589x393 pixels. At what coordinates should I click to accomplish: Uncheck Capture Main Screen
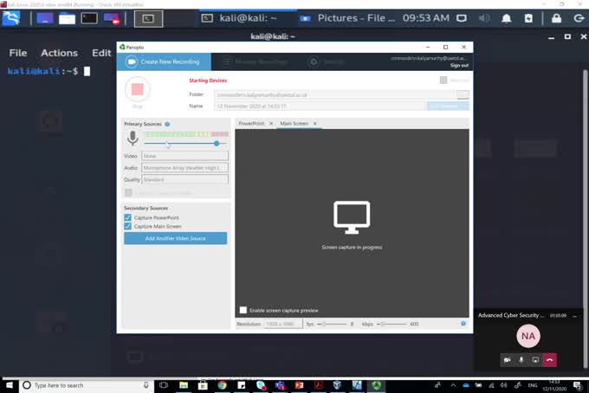pyautogui.click(x=128, y=226)
